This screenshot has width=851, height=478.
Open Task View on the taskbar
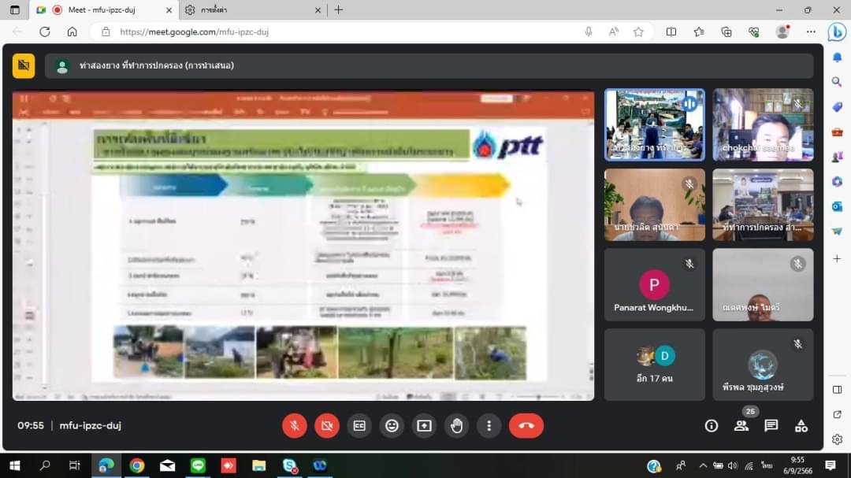[x=74, y=465]
